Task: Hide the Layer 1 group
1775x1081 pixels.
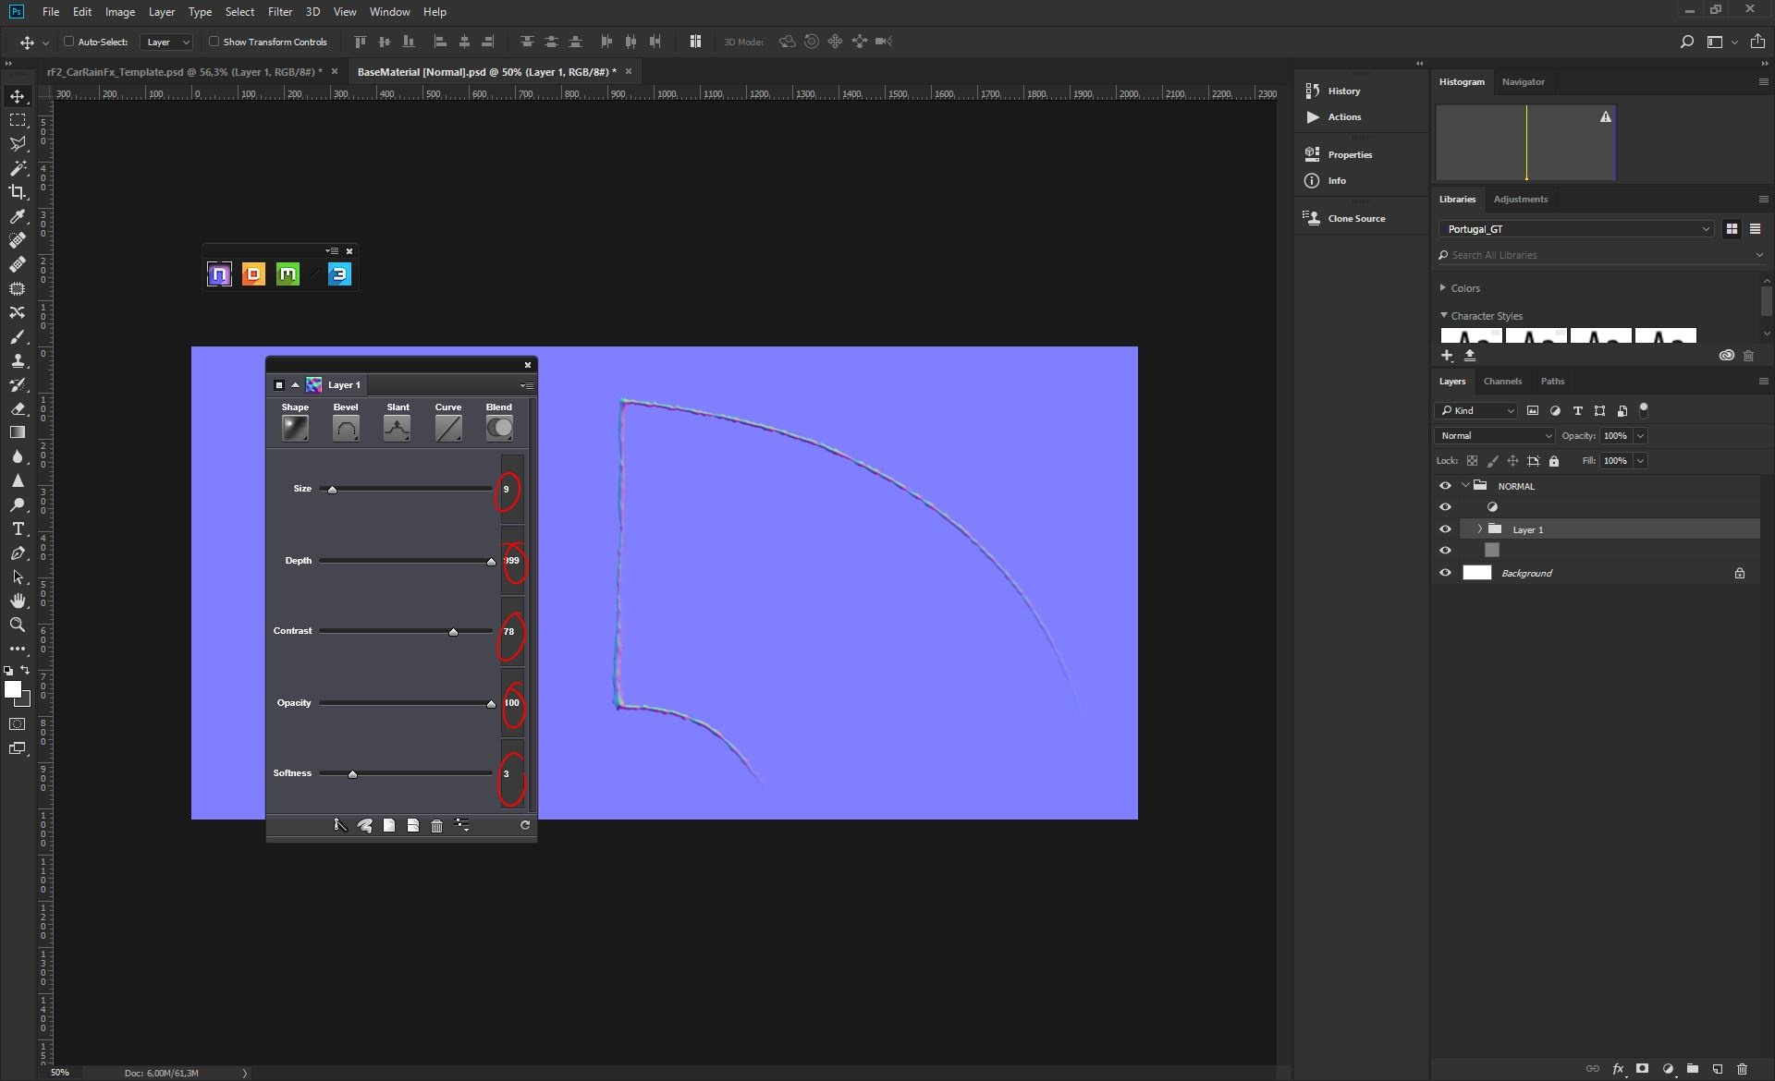Action: [x=1445, y=529]
